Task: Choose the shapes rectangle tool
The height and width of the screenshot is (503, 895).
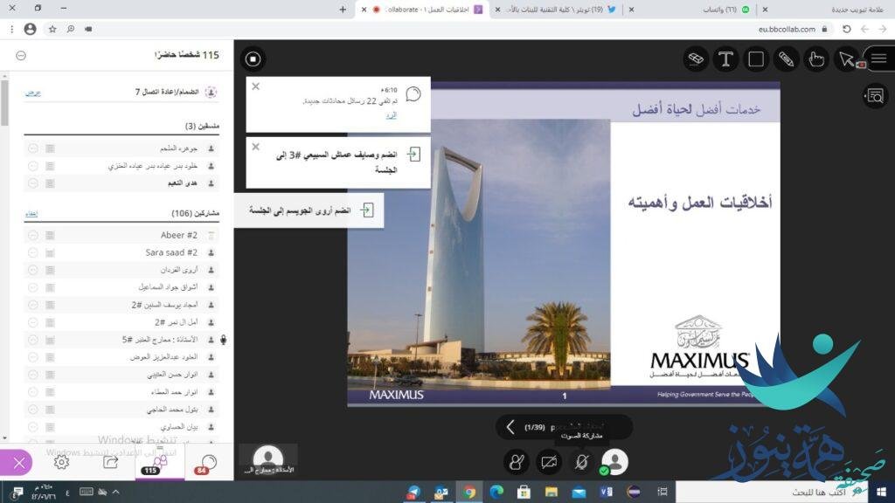Action: click(x=756, y=59)
